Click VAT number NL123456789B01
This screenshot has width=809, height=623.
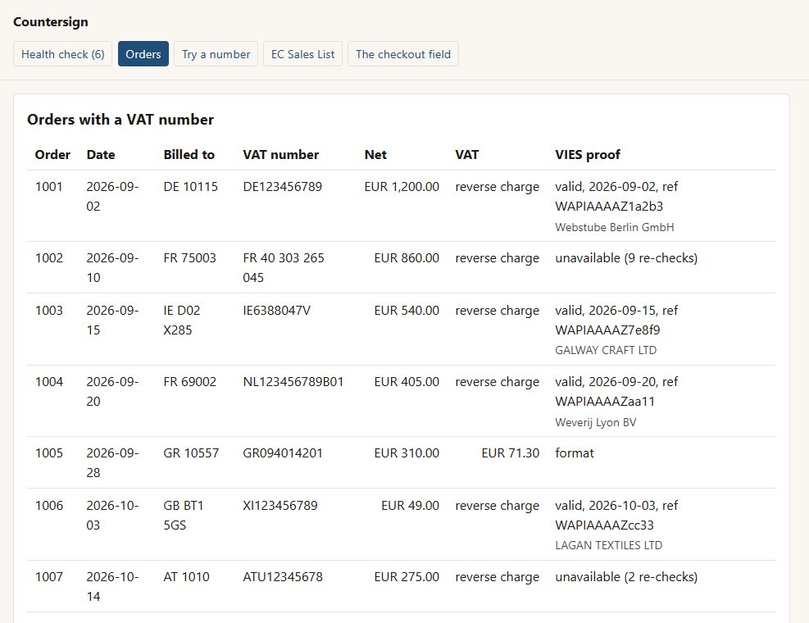[x=293, y=381]
